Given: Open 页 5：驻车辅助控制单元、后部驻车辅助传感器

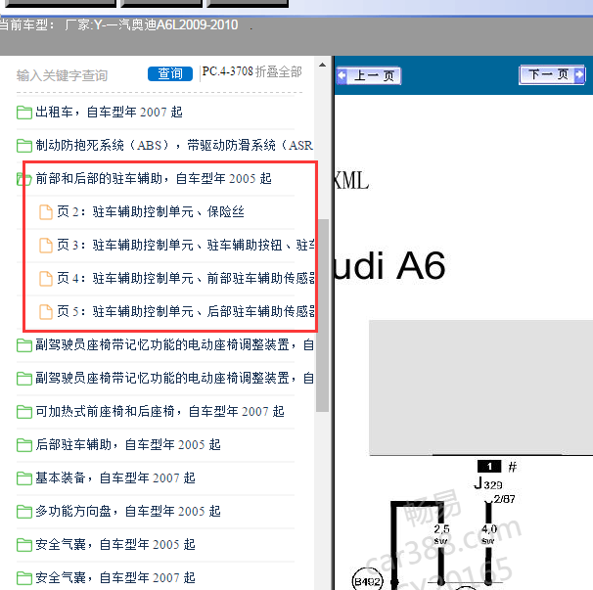Looking at the screenshot, I should point(186,312).
